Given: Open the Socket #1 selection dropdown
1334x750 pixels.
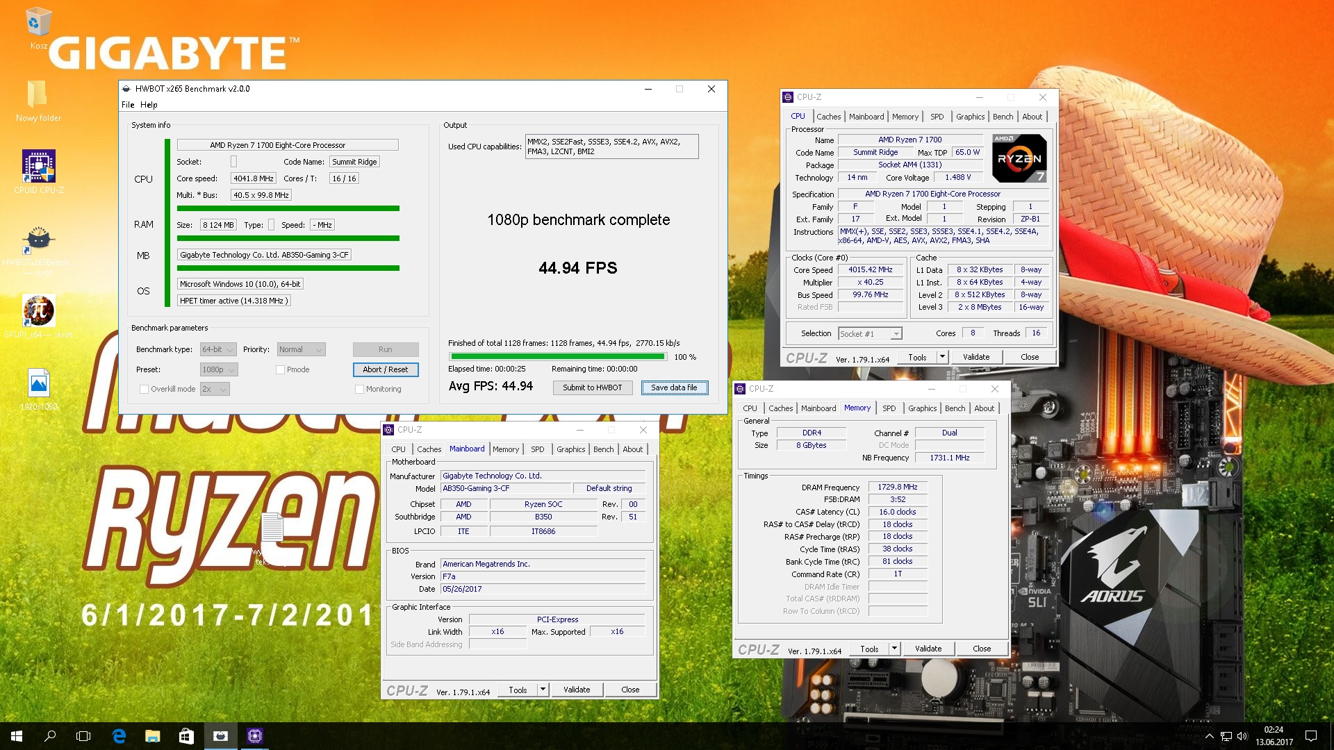Looking at the screenshot, I should click(870, 334).
